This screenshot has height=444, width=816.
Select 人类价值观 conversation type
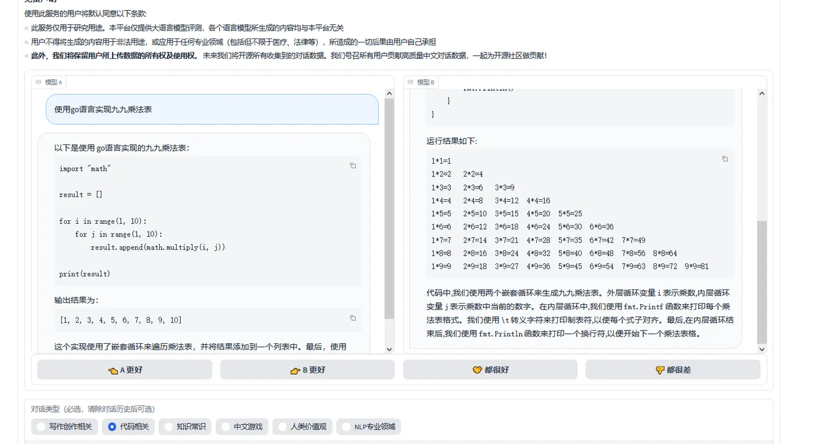click(303, 427)
